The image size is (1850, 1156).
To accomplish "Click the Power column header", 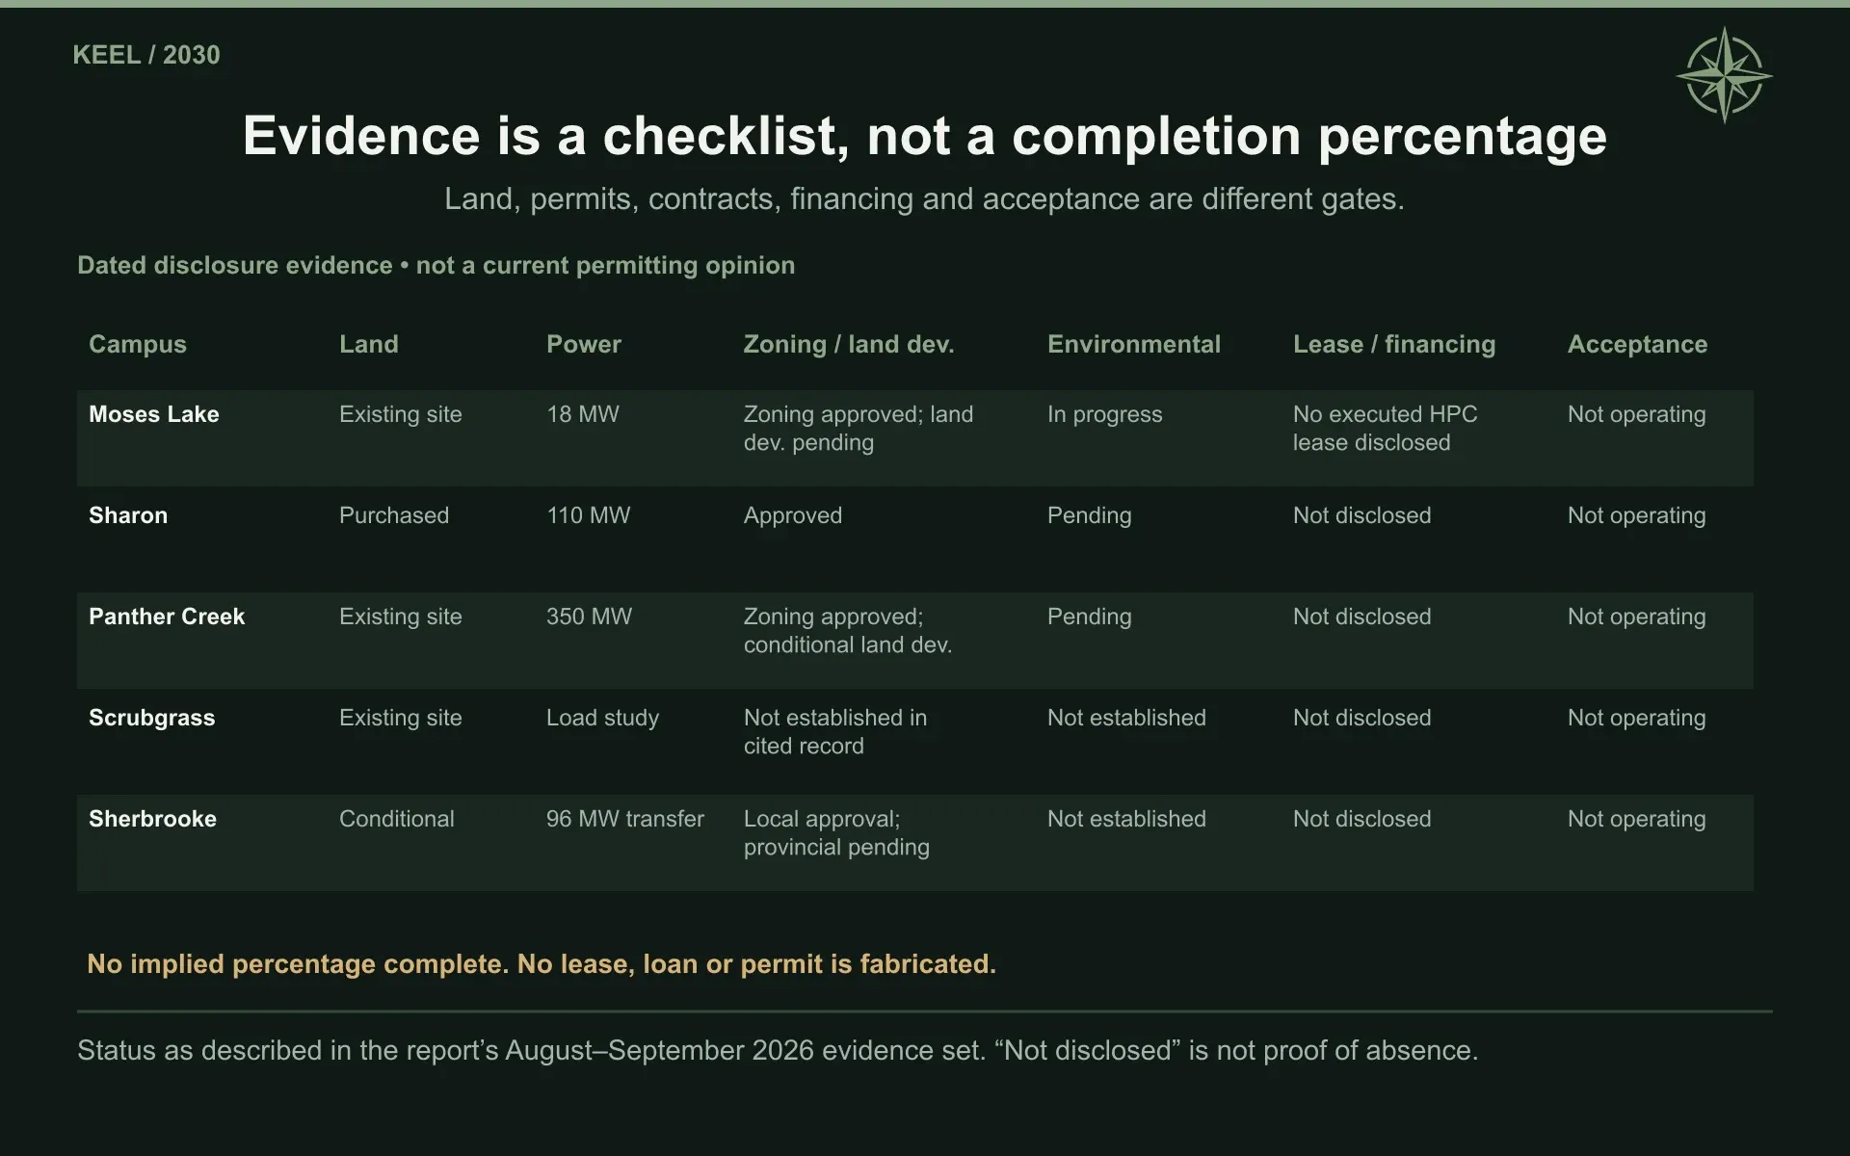I will point(584,344).
